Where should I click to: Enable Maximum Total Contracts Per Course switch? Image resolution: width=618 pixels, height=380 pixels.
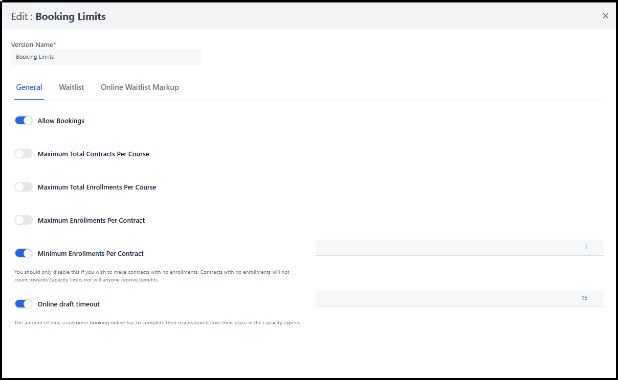[x=24, y=154]
